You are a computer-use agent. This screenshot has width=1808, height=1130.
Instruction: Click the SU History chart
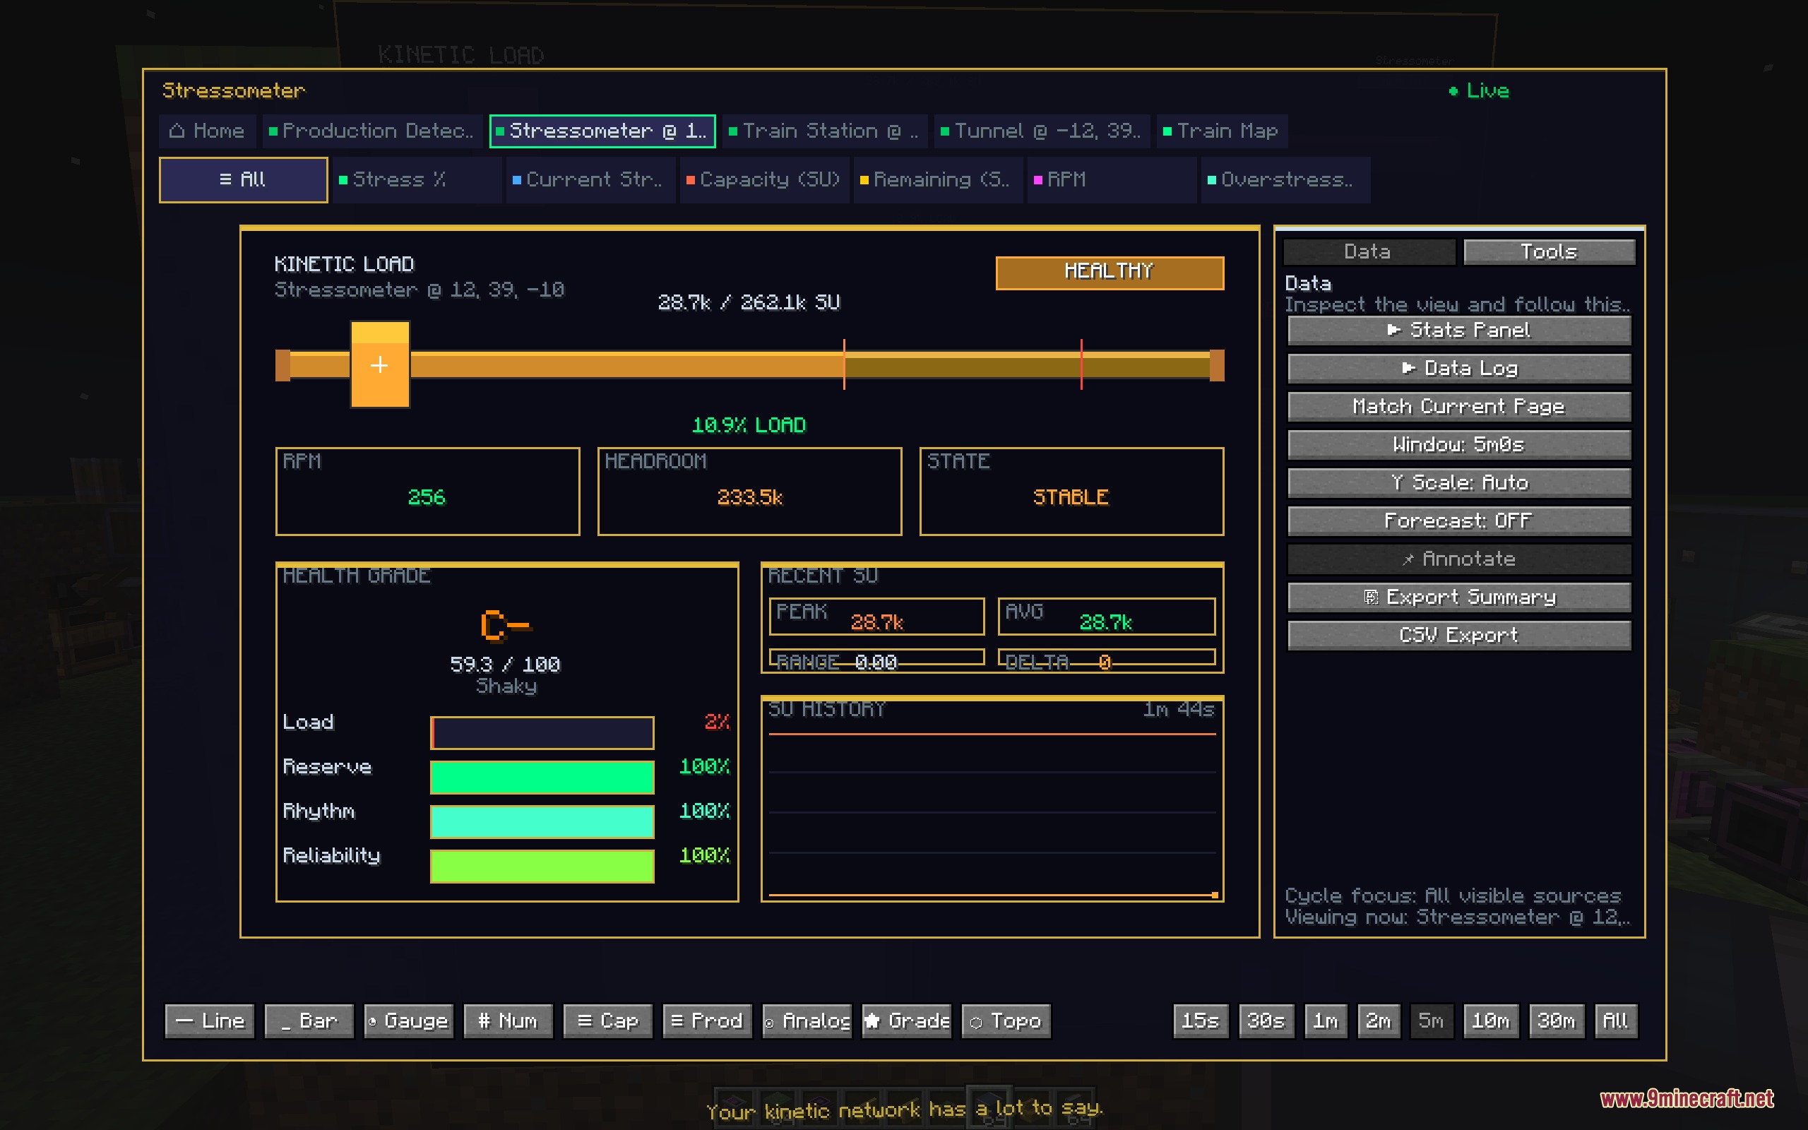pos(992,799)
